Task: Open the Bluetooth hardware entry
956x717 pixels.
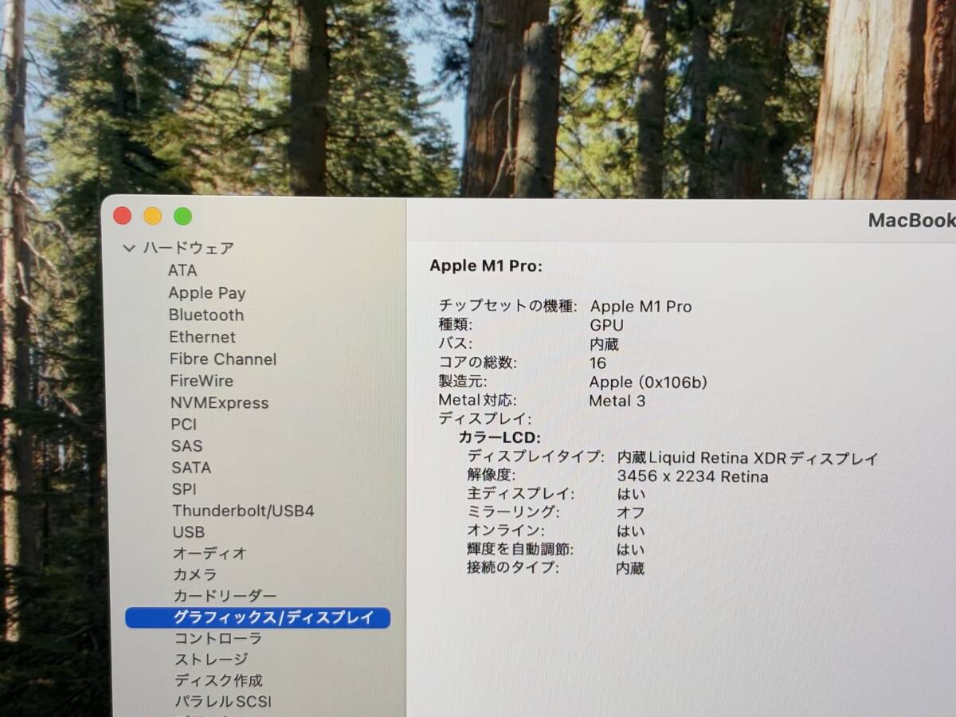Action: [206, 315]
